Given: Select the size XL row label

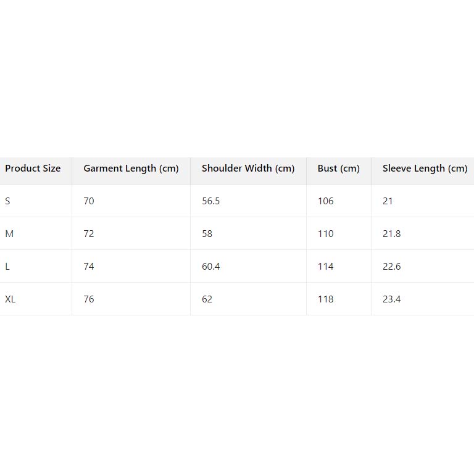Looking at the screenshot, I should coord(10,299).
